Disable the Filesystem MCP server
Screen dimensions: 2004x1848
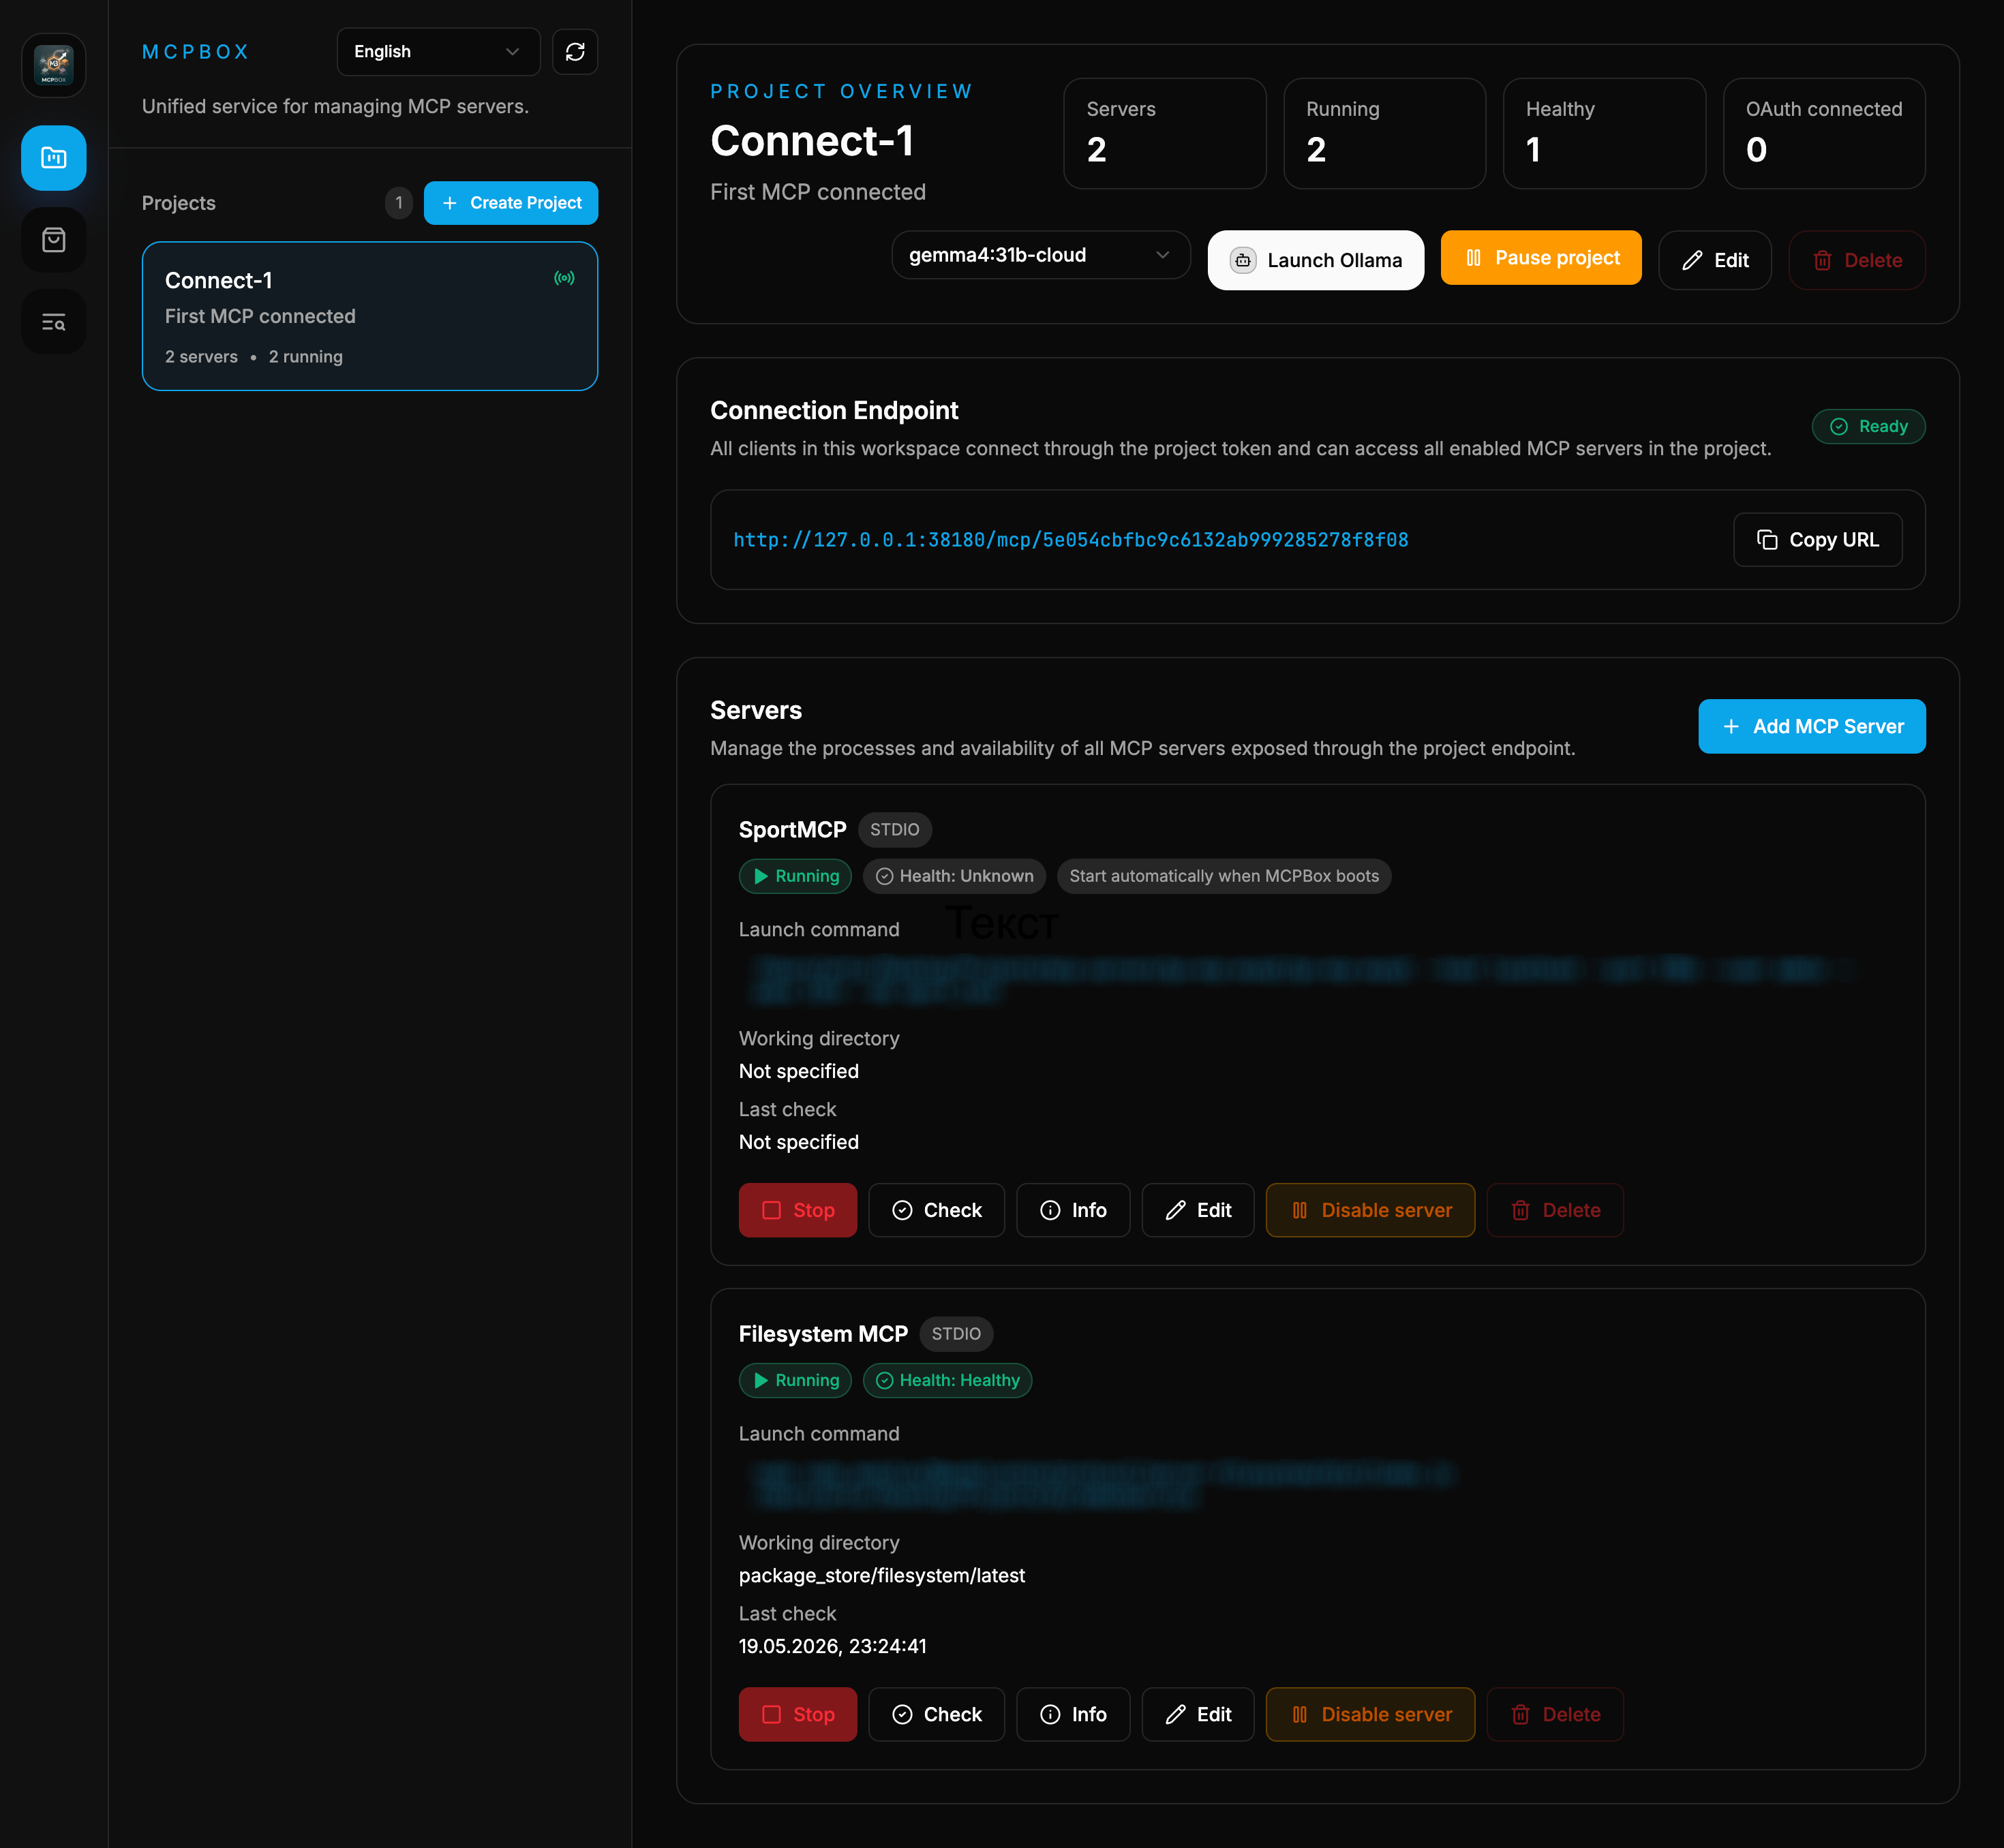click(1371, 1714)
